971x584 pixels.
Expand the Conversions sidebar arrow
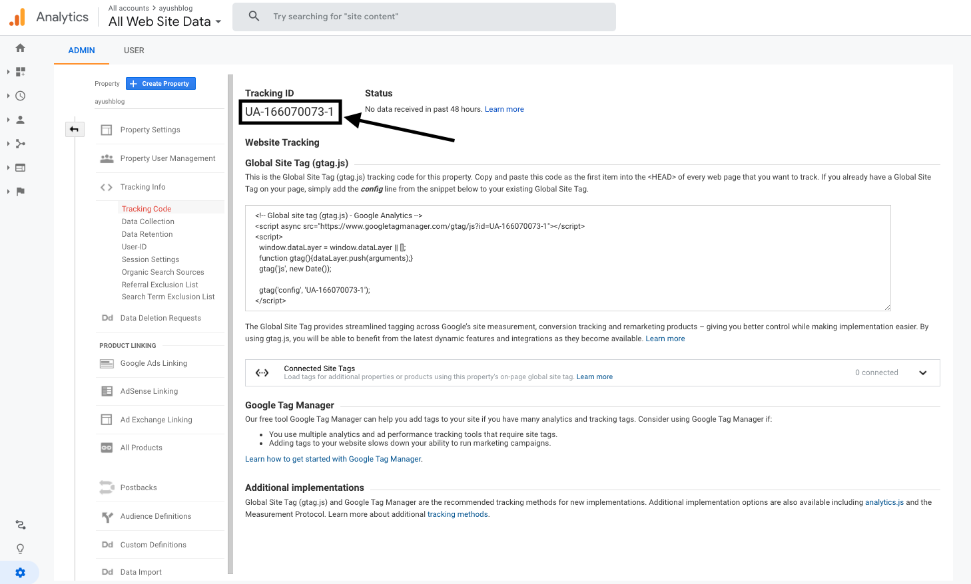[x=8, y=192]
